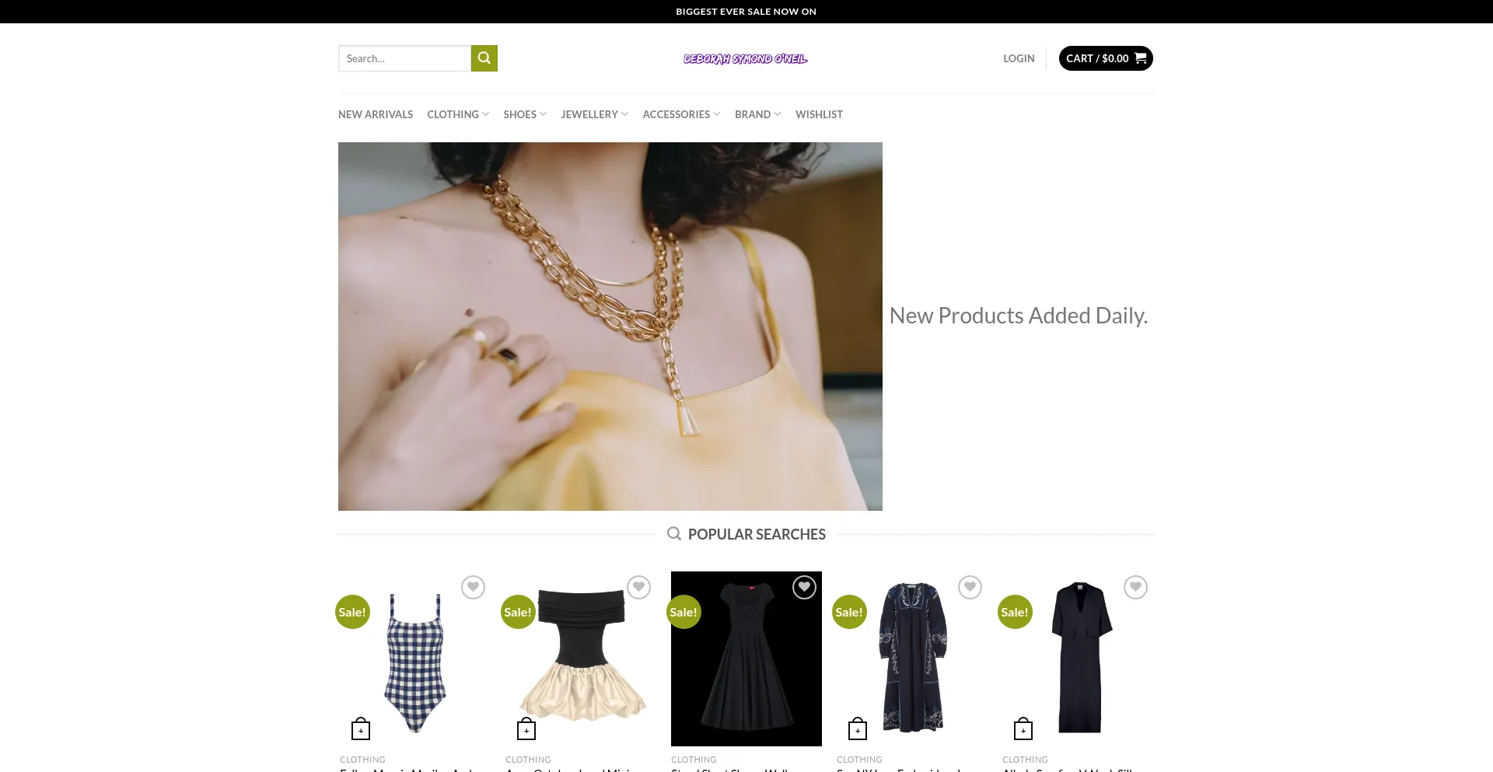1493x772 pixels.
Task: Open the Cart / $0.00 button
Action: (1106, 58)
